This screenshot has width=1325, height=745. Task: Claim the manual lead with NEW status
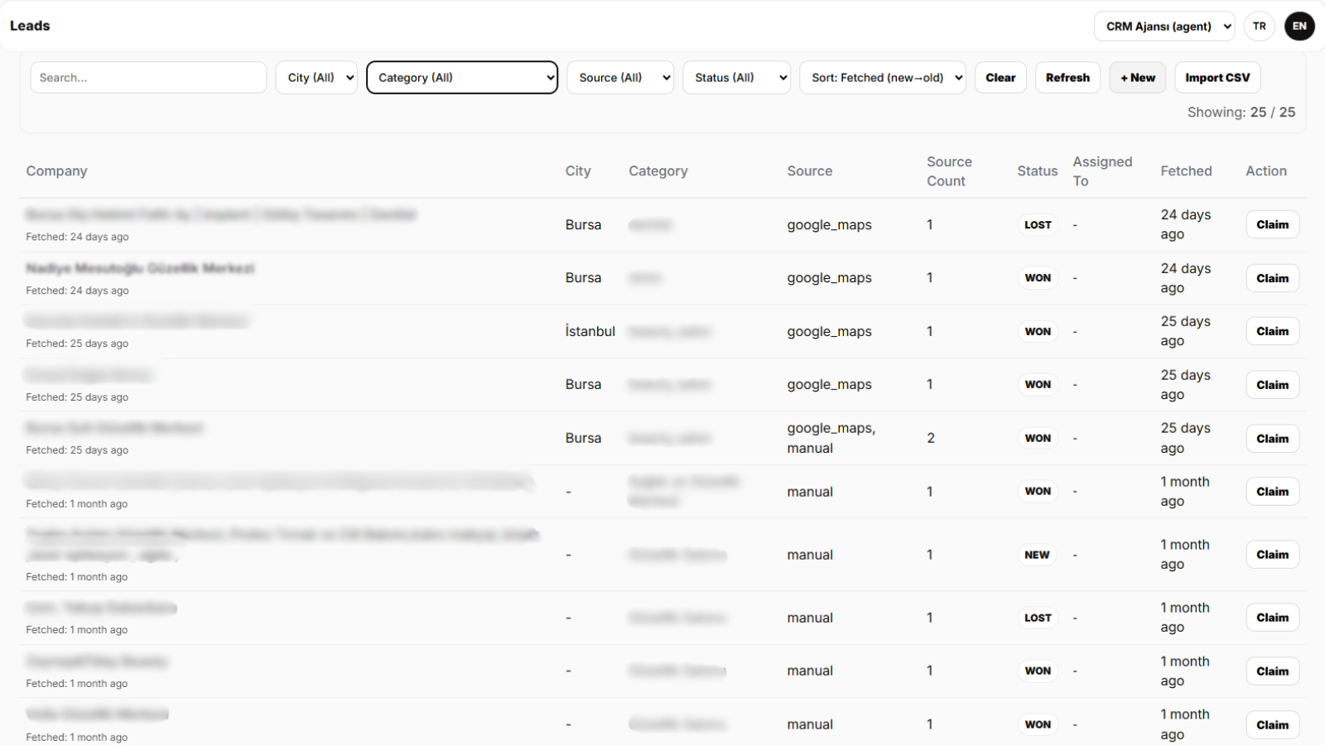[1272, 555]
